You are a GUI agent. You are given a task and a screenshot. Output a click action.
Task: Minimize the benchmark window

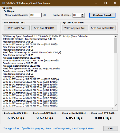pyautogui.click(x=96, y=3)
